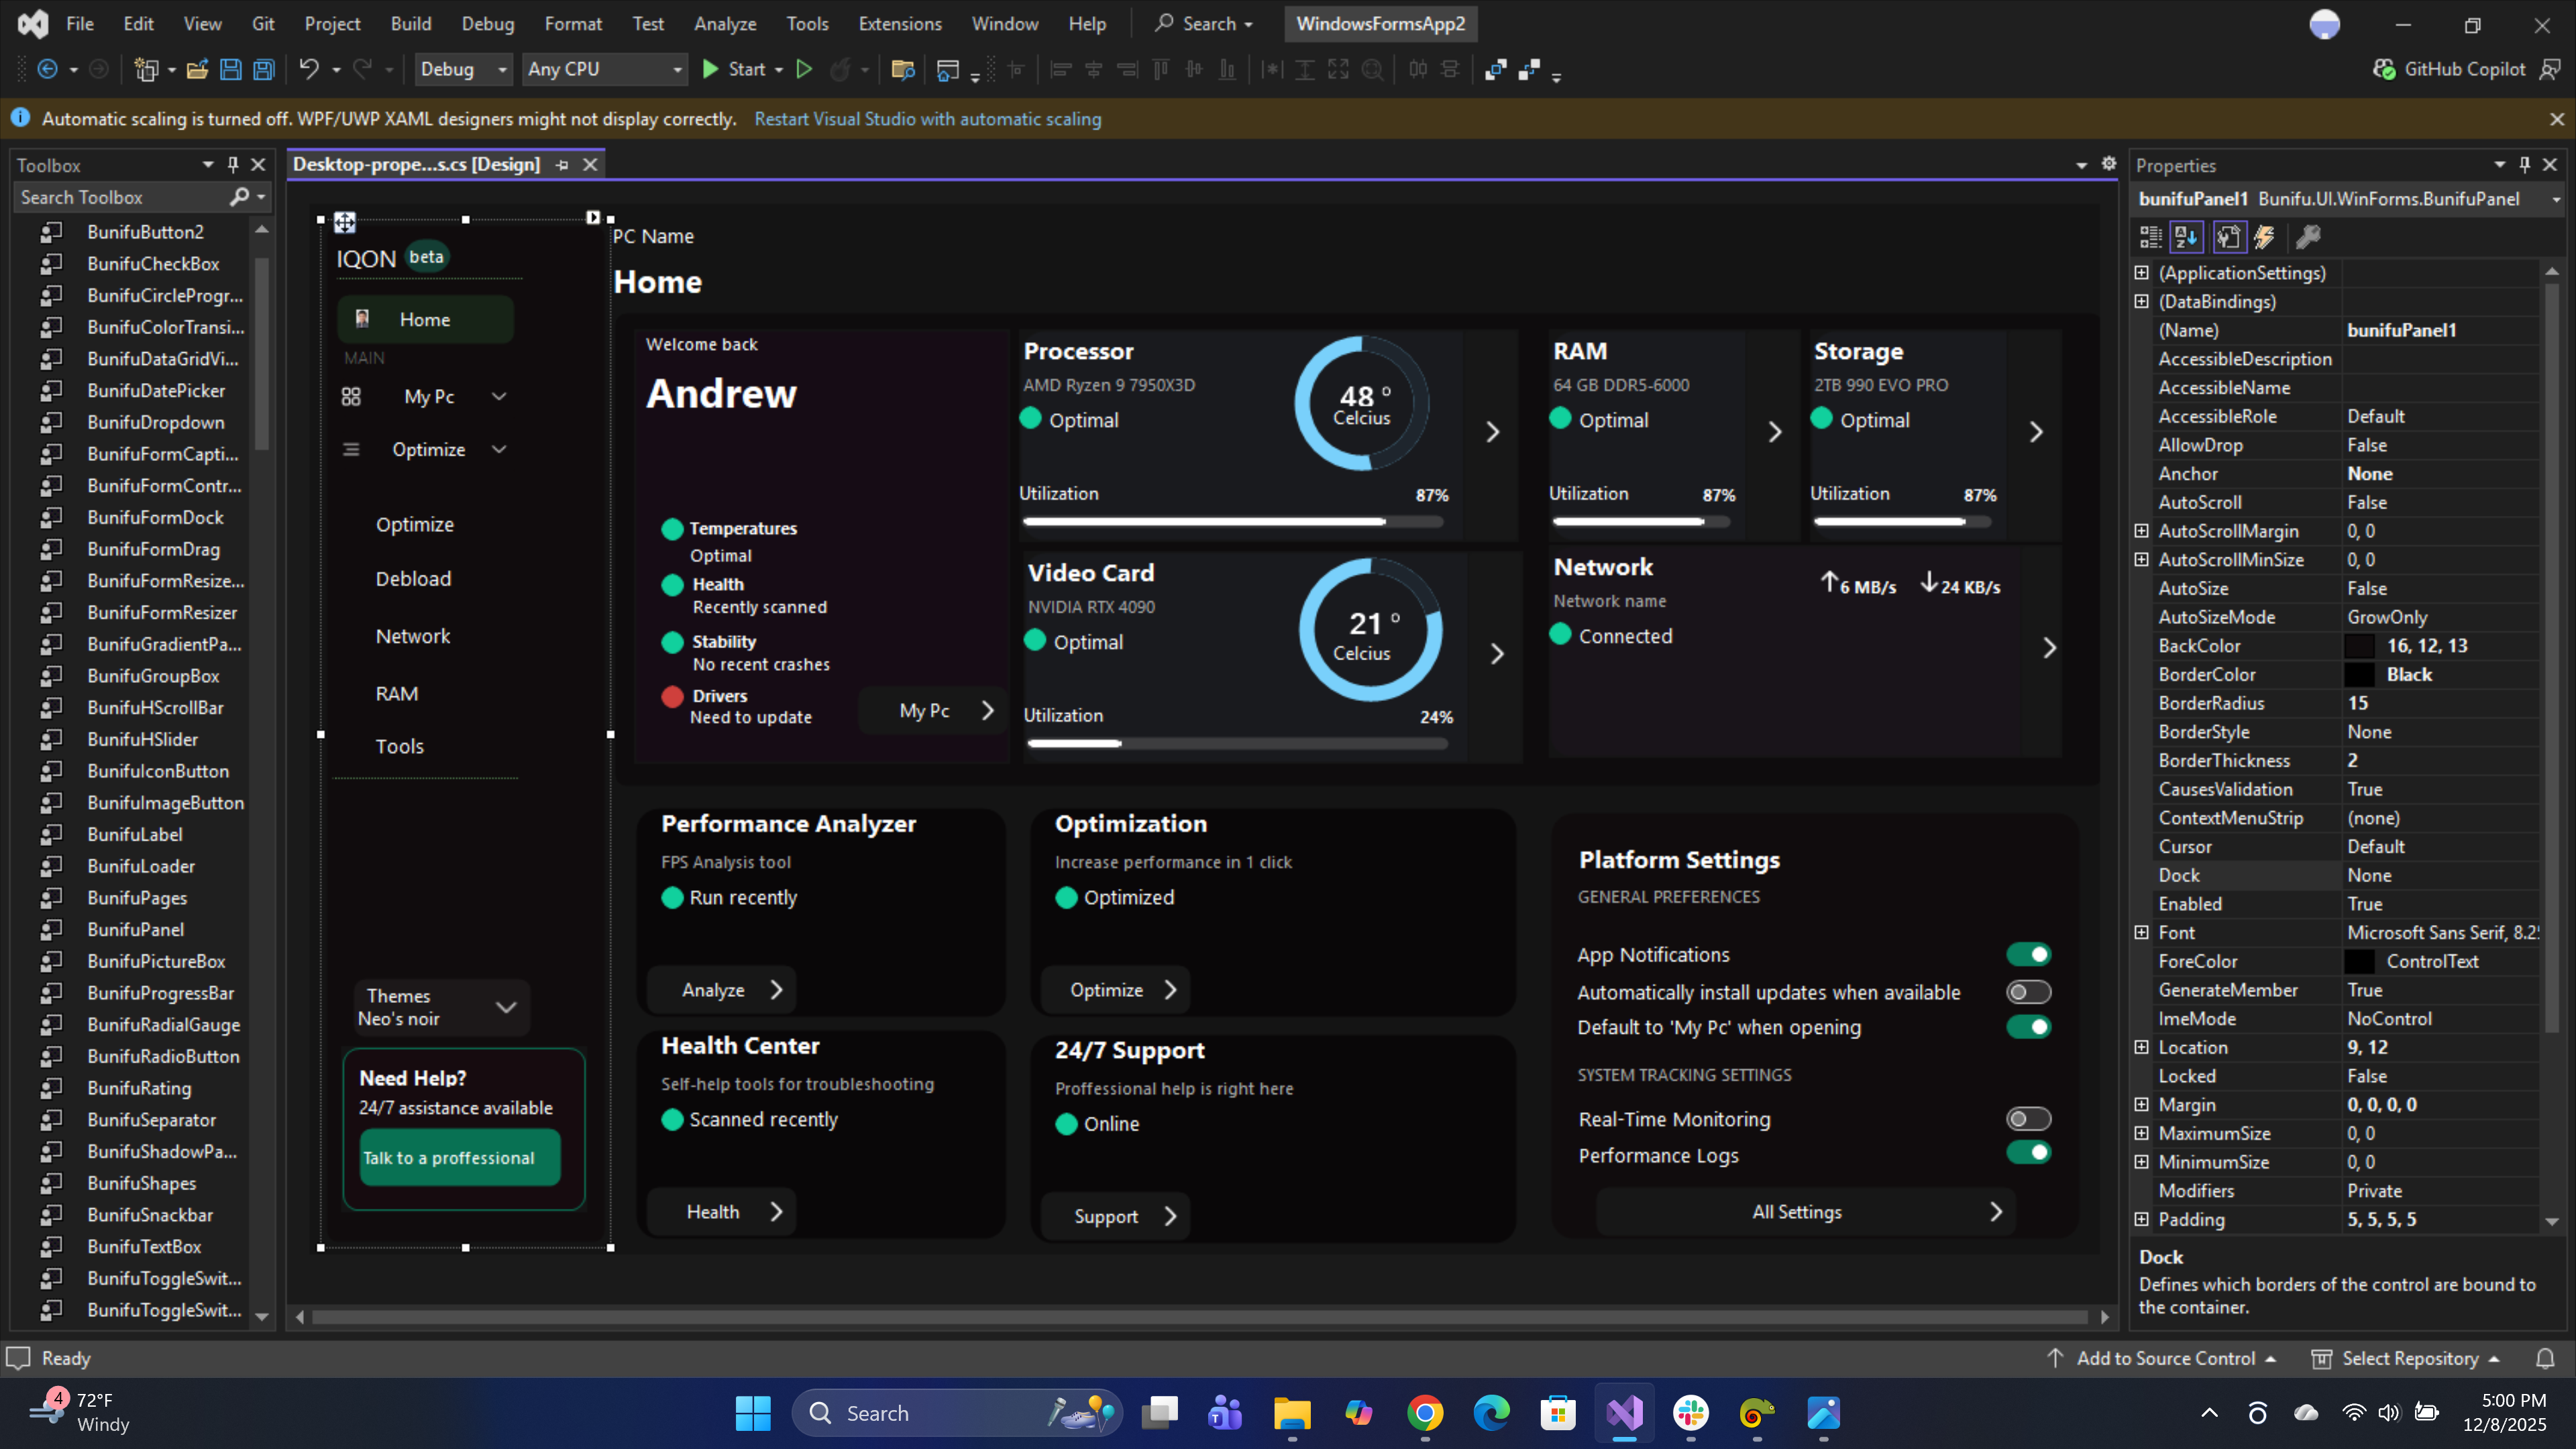Enable Real-Time Monitoring toggle
The width and height of the screenshot is (2576, 1449).
[x=2028, y=1119]
